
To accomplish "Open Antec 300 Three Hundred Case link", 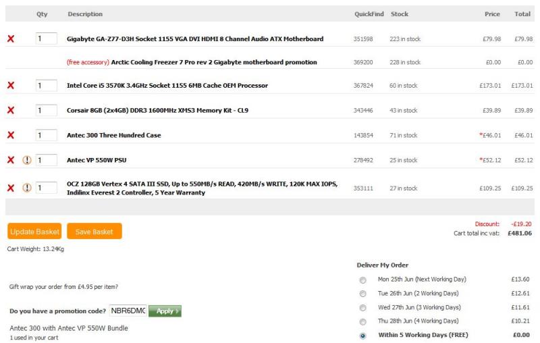I will point(113,135).
